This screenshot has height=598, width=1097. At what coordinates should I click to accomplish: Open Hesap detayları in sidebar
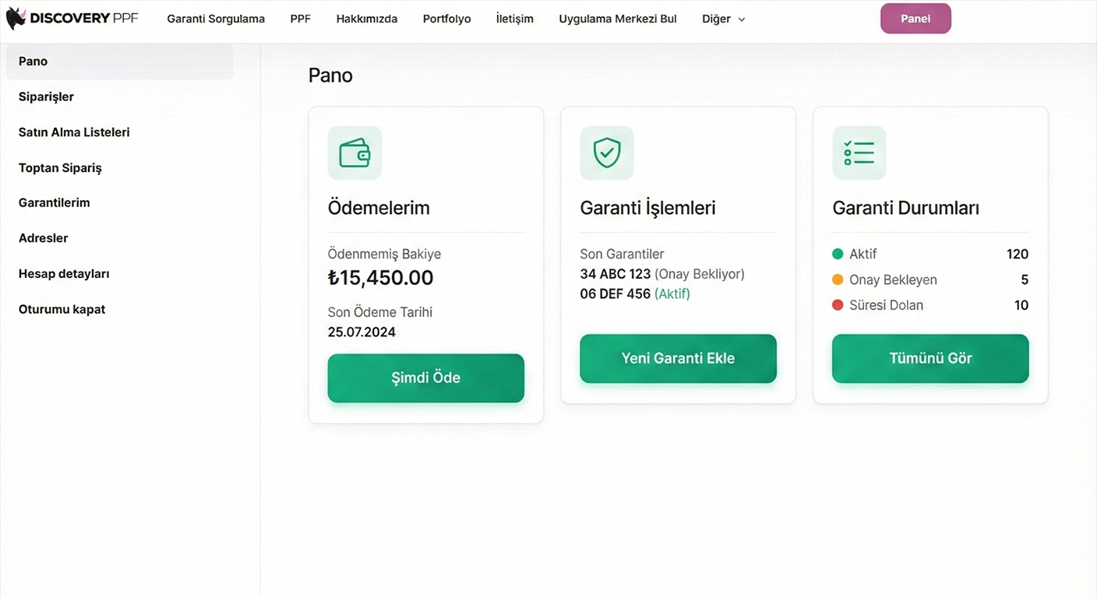click(x=64, y=274)
